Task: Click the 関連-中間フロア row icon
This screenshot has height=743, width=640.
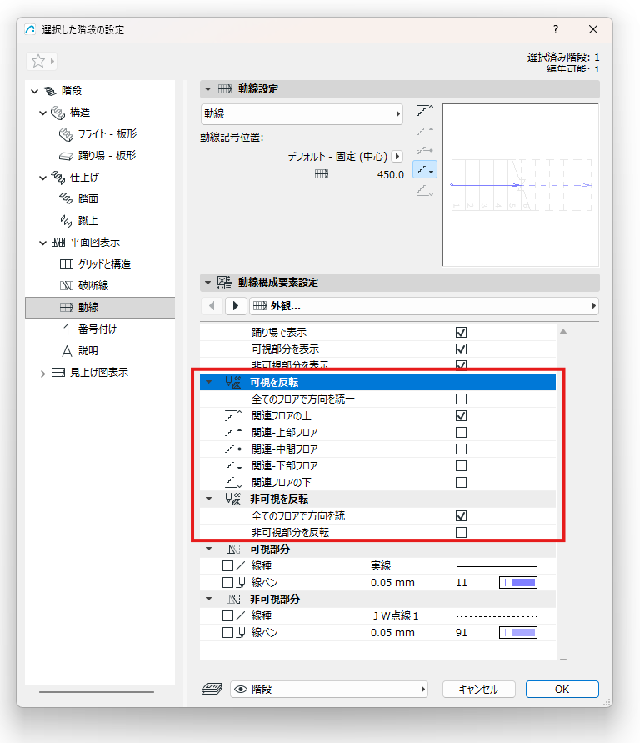Action: pyautogui.click(x=232, y=449)
